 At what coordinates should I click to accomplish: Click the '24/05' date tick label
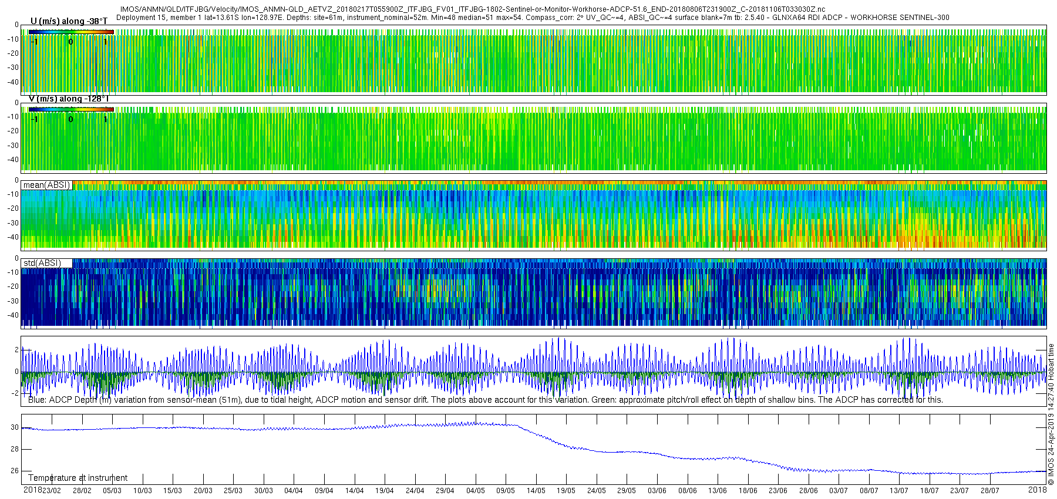(x=597, y=490)
